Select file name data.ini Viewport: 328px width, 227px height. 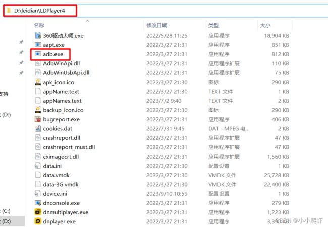click(x=52, y=166)
